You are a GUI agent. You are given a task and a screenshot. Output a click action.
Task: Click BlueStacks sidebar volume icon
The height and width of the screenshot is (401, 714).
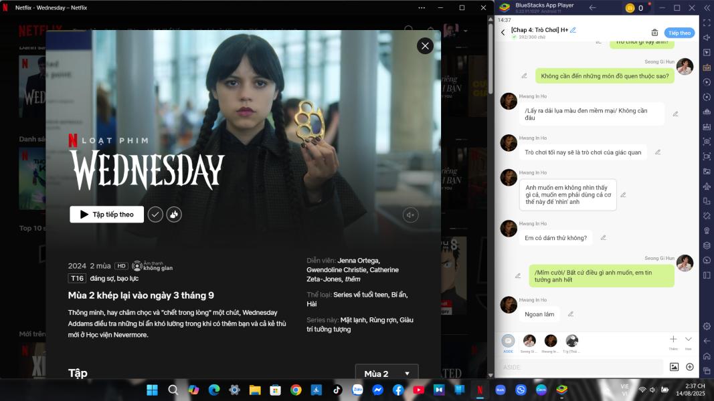point(707,37)
